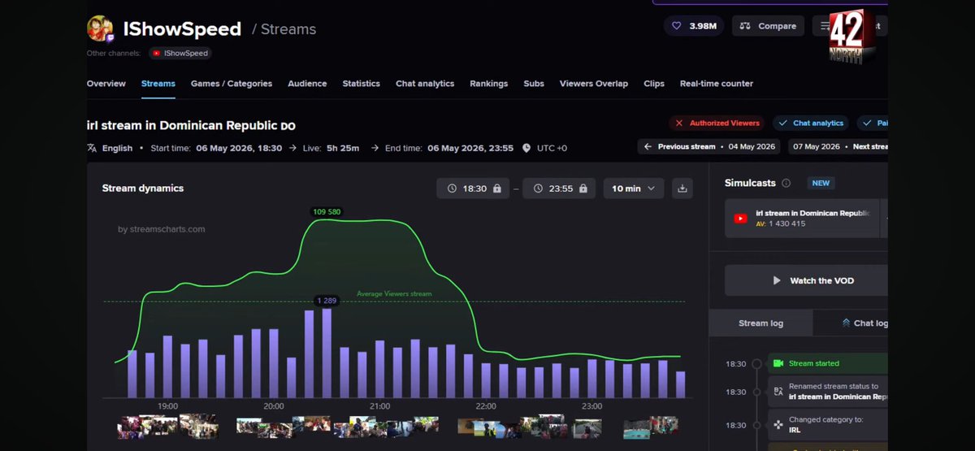Click the 07 May 2026 date link

point(816,147)
